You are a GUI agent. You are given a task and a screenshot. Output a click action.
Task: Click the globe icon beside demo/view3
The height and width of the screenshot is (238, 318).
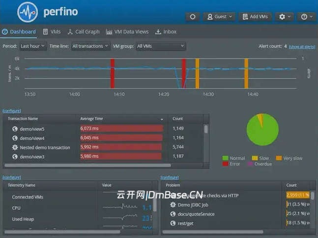[15, 157]
